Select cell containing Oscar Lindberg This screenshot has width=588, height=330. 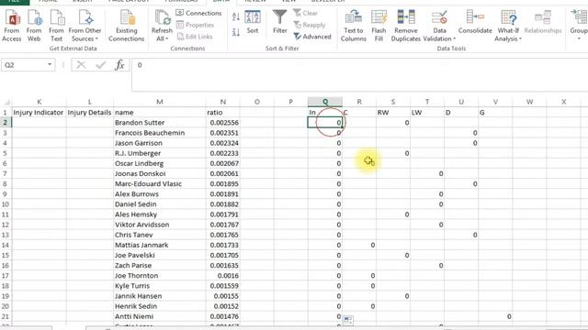coord(159,163)
